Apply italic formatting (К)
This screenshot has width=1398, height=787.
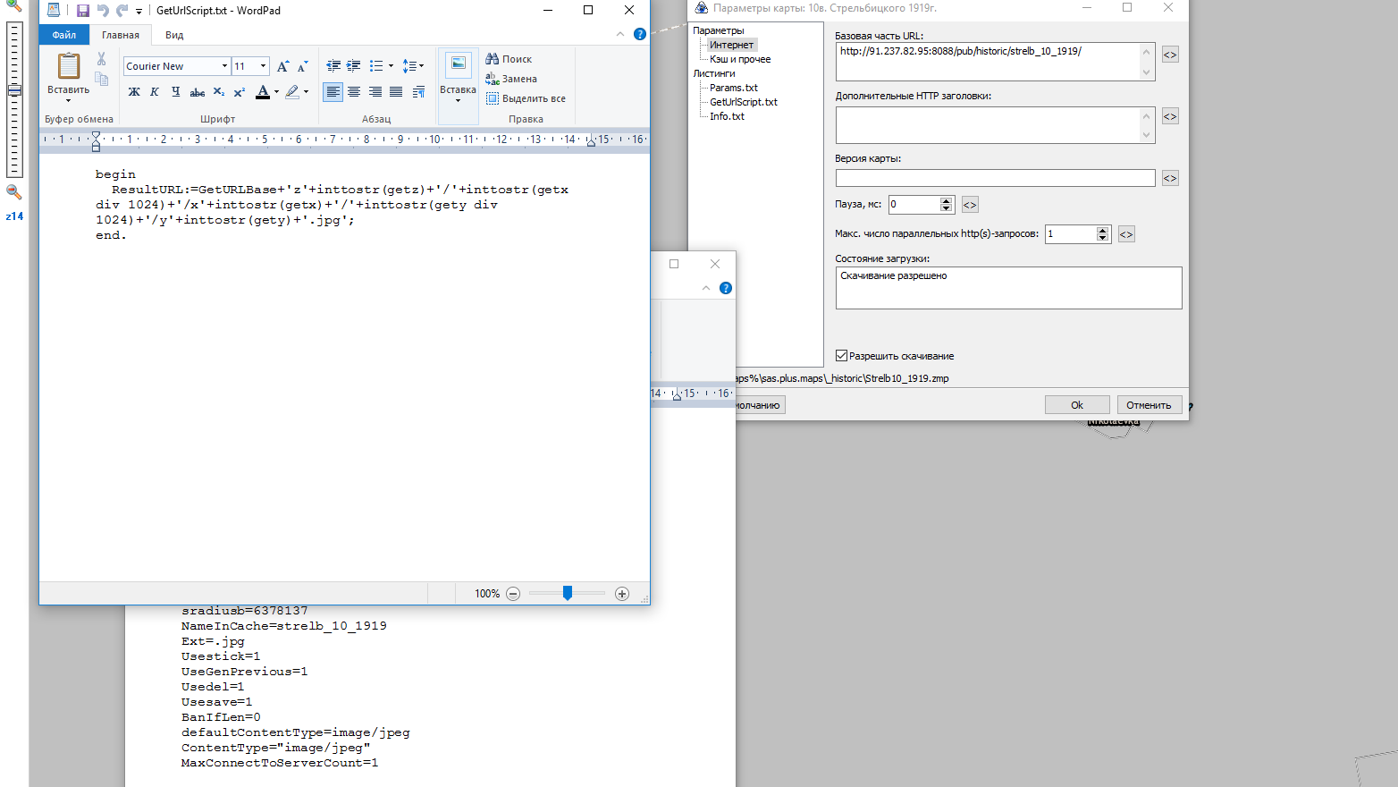[155, 92]
